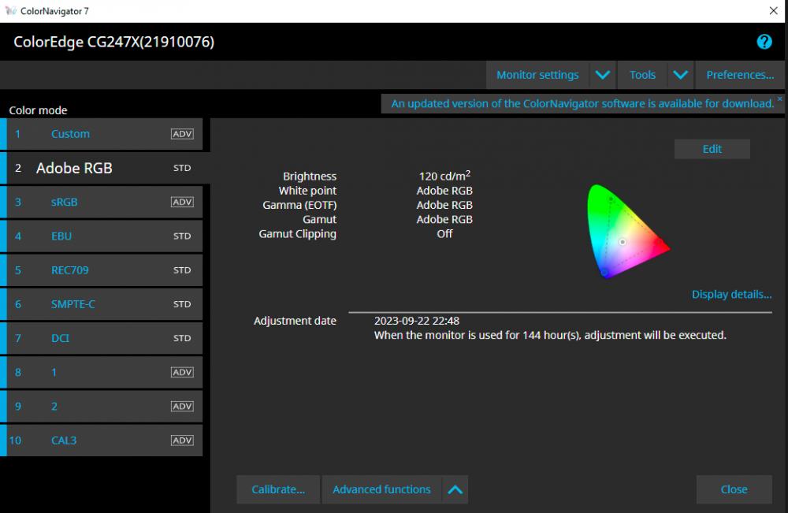
Task: Click the ColorNavigator 7 title bar icon
Action: [x=10, y=10]
